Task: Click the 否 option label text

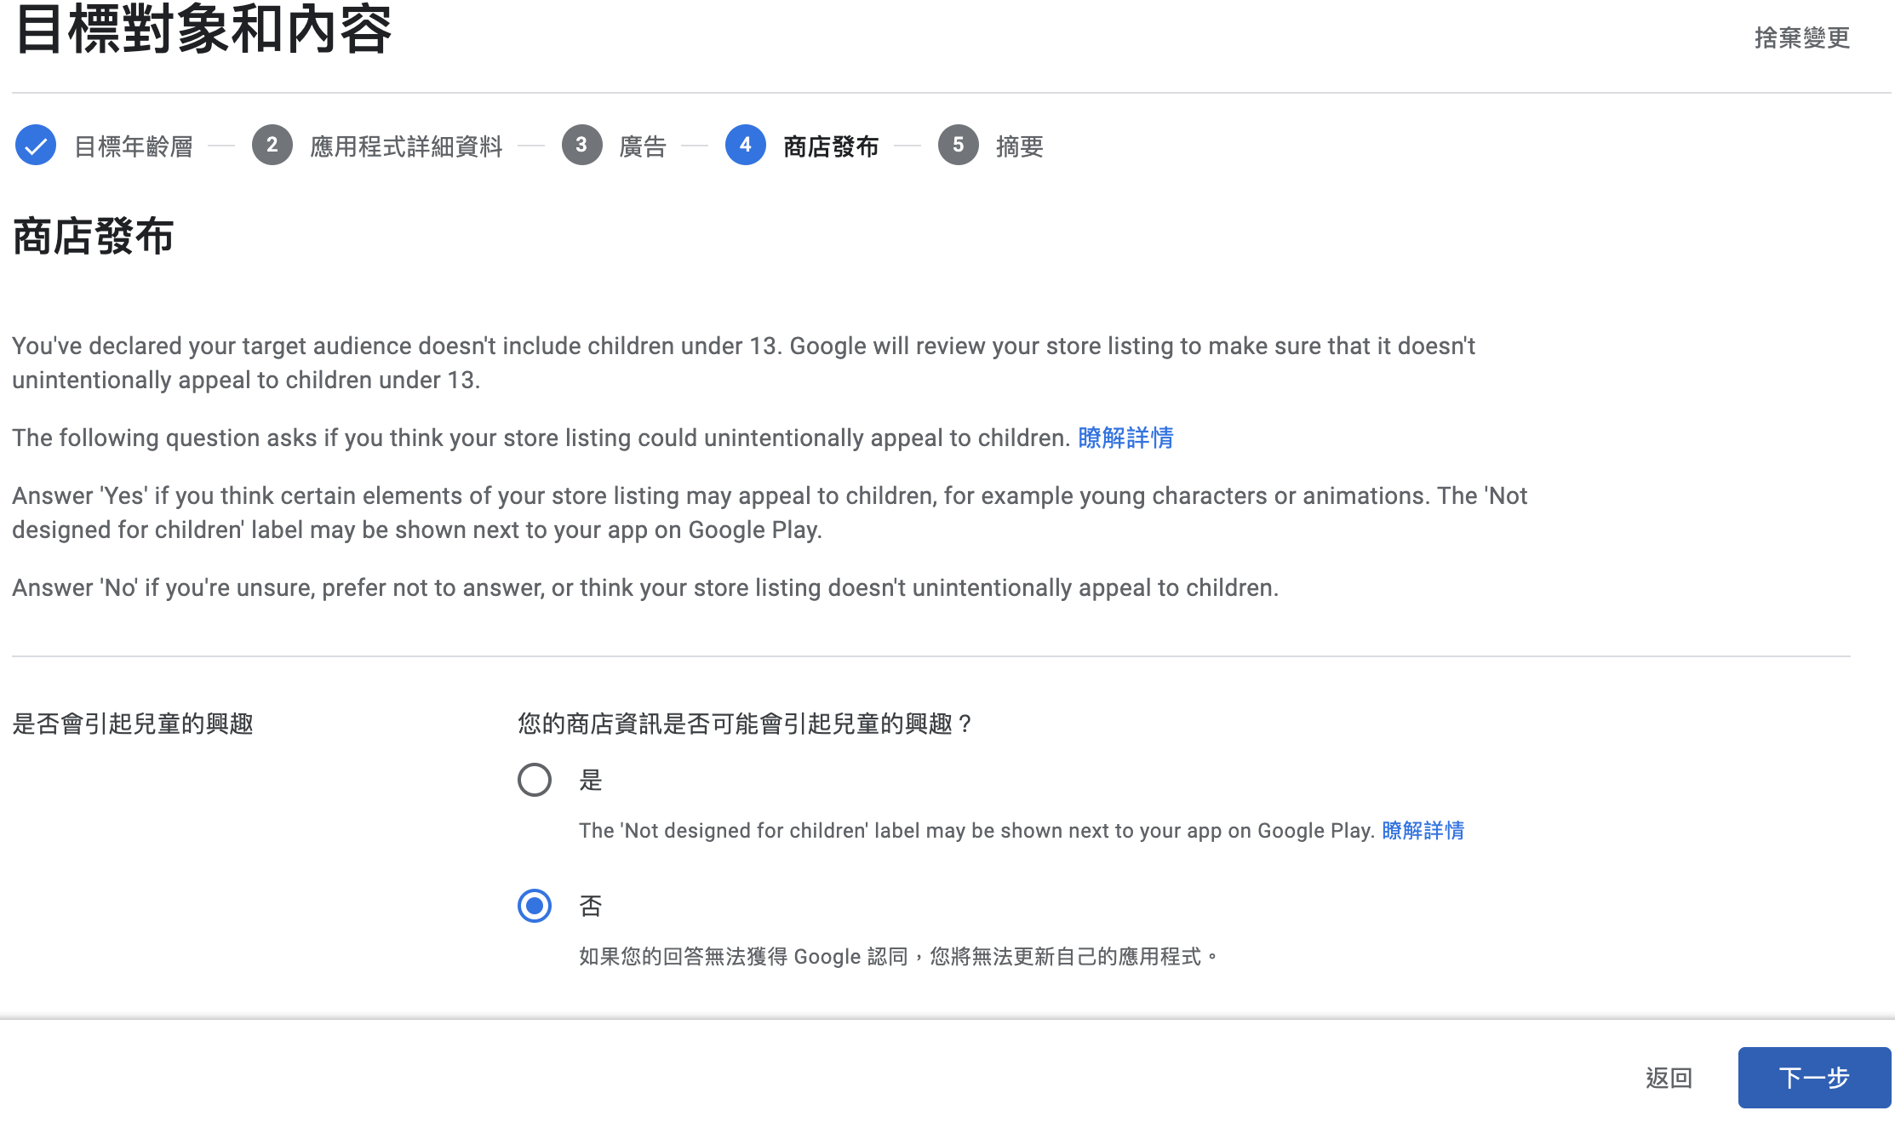Action: pos(591,906)
